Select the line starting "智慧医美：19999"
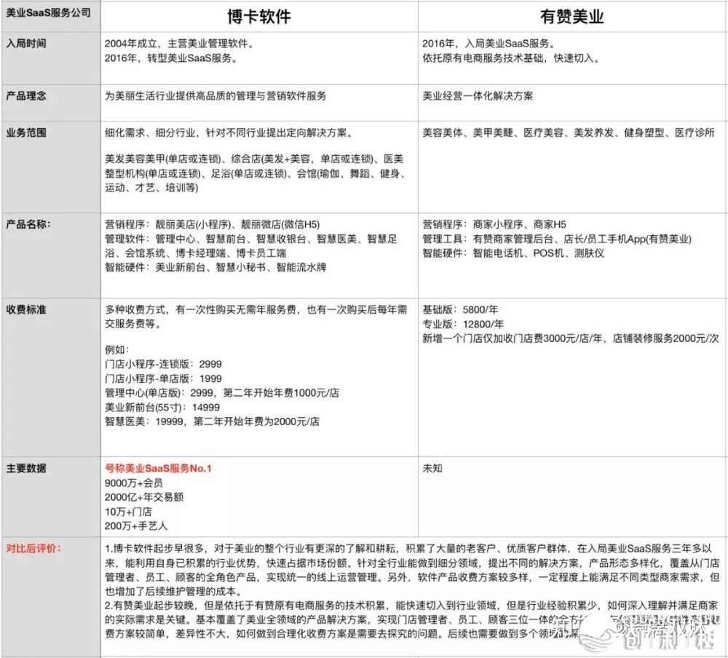The height and width of the screenshot is (658, 728). click(212, 422)
